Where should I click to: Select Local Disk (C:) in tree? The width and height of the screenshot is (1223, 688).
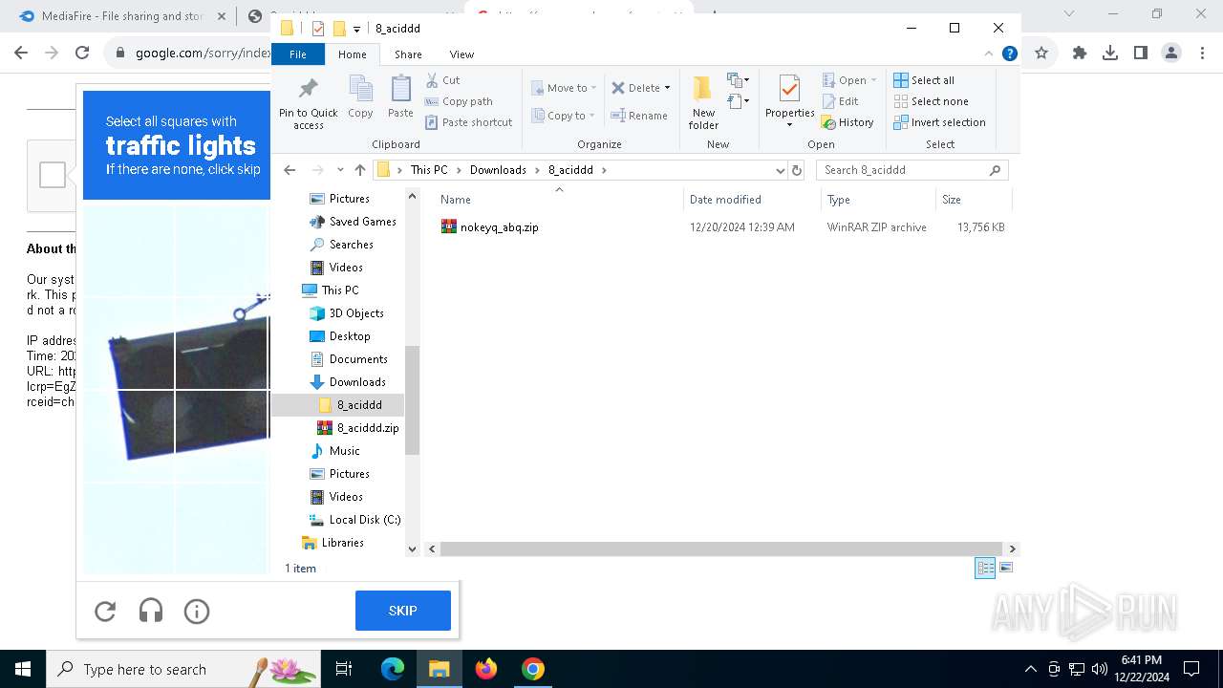(354, 520)
